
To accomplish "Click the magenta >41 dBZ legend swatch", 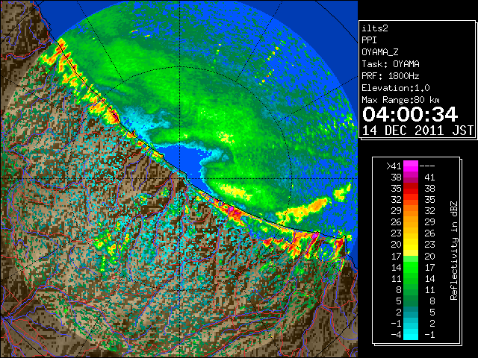I will (x=411, y=166).
